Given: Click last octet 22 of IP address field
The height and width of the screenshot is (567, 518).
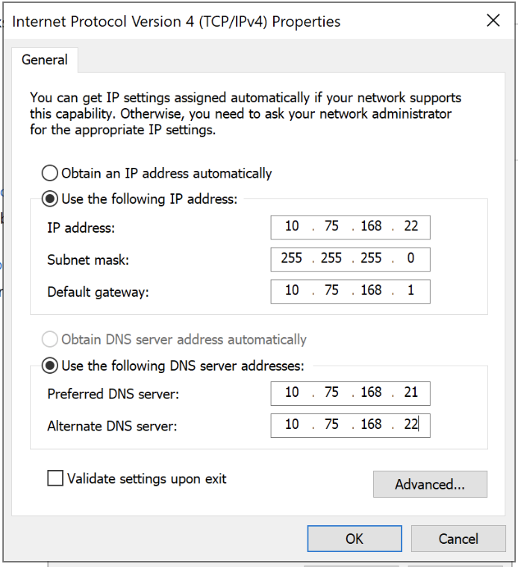Looking at the screenshot, I should coord(411,226).
